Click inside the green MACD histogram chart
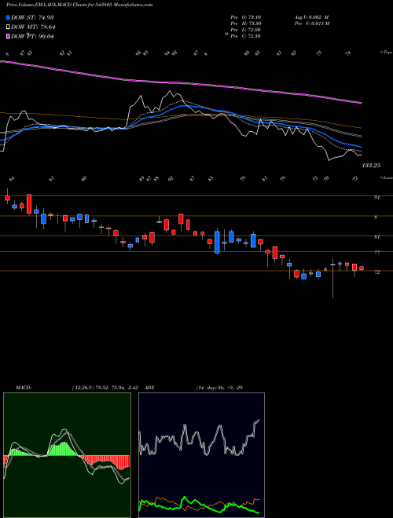The height and width of the screenshot is (518, 393). [x=67, y=455]
